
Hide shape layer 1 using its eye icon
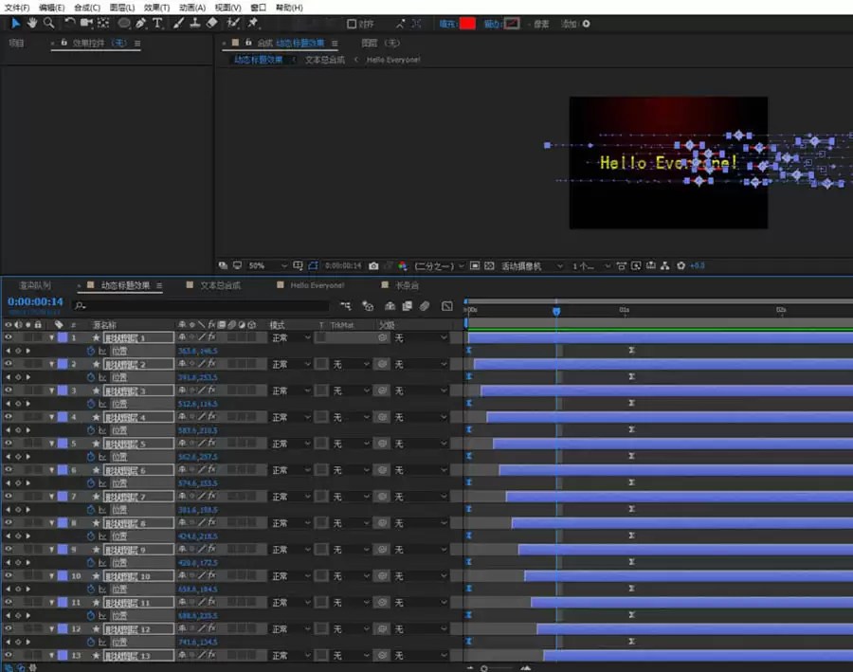tap(9, 337)
